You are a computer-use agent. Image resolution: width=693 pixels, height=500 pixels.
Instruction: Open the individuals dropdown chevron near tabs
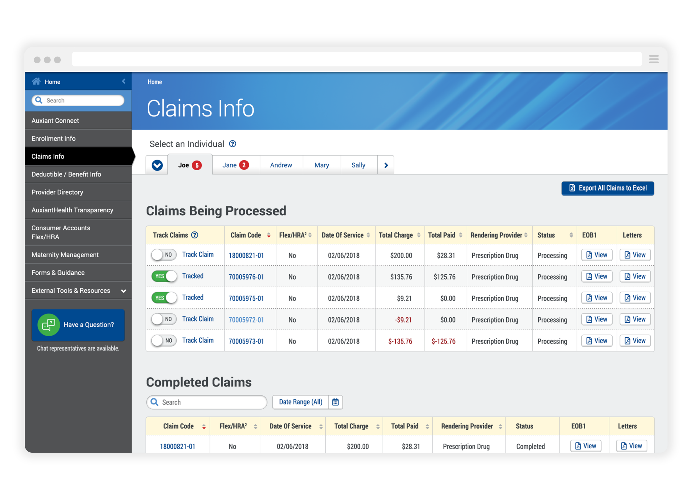(x=157, y=165)
